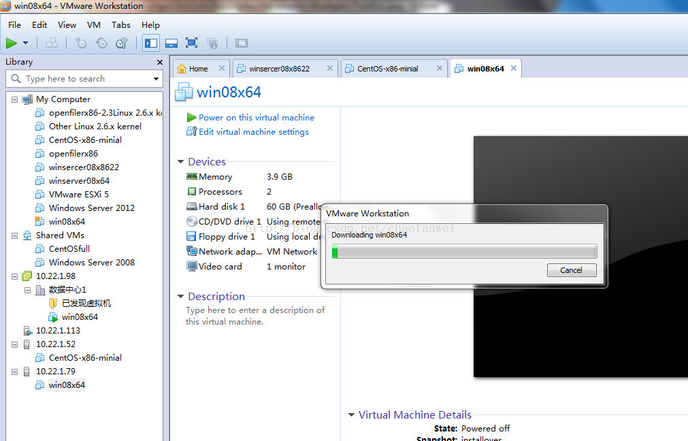
Task: Select Windows Server 2012 in library
Action: pos(85,208)
